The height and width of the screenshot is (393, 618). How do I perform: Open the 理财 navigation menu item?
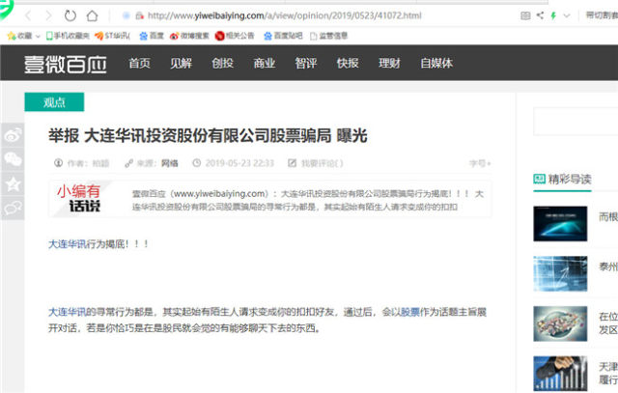pyautogui.click(x=389, y=63)
